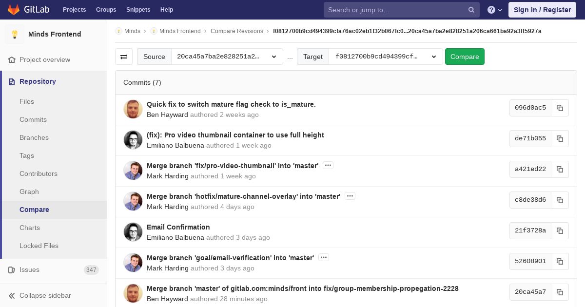Open Ben Hayward avatar on Quick fix commit

click(133, 109)
